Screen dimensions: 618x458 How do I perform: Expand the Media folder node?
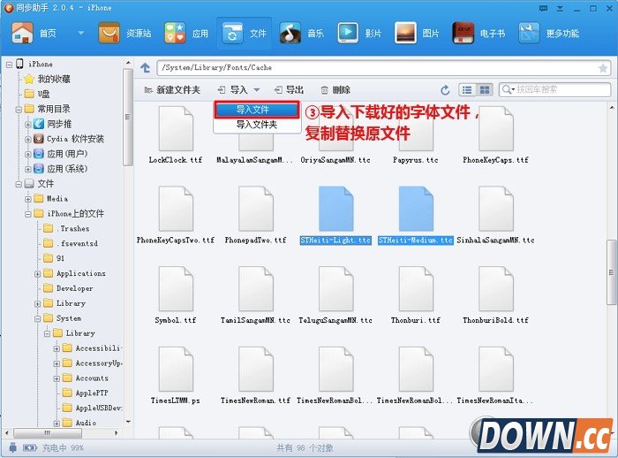click(28, 199)
